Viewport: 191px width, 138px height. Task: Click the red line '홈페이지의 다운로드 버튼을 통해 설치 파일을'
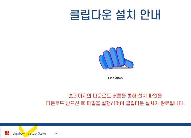(115, 96)
